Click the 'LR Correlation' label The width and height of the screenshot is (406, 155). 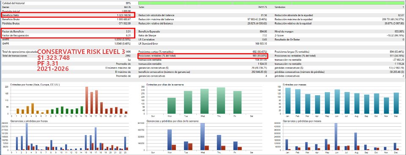(x=147, y=40)
